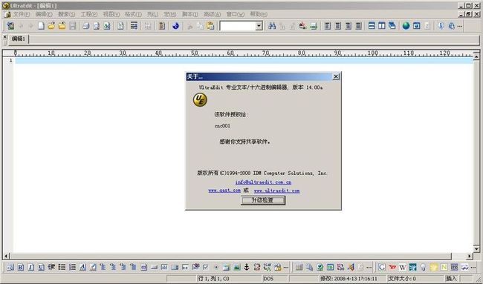This screenshot has height=284, width=483.
Task: Click the insert image icon in HTML toolbar
Action: coord(236,267)
